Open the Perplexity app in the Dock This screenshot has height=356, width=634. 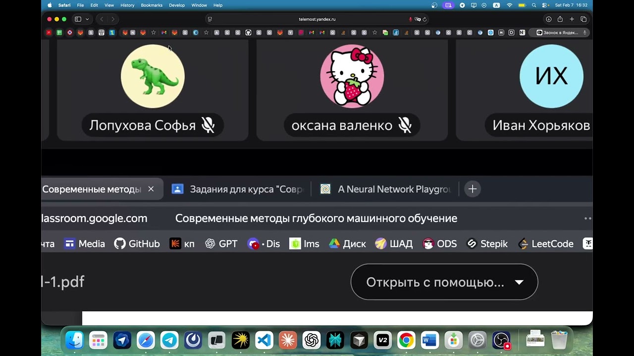[x=335, y=340]
